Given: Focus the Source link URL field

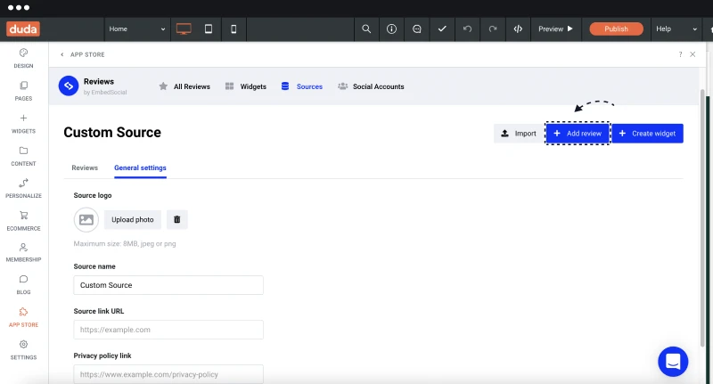Looking at the screenshot, I should [x=168, y=330].
